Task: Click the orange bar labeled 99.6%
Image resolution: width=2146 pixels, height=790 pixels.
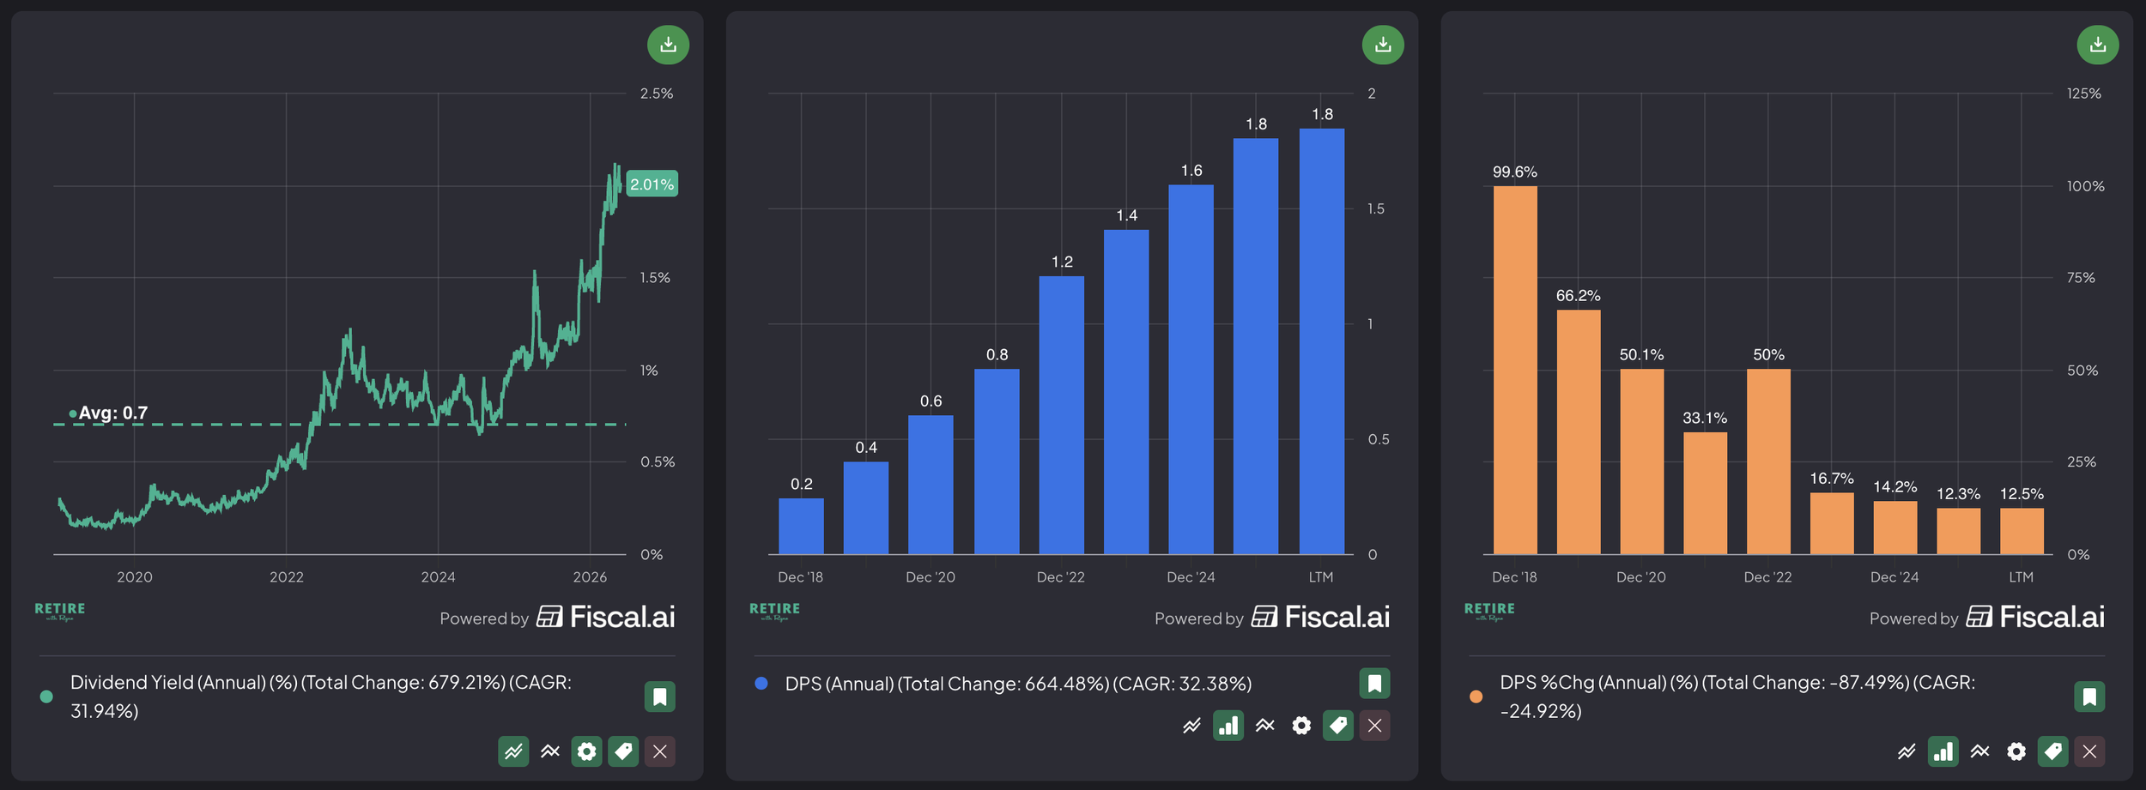Action: click(x=1515, y=371)
